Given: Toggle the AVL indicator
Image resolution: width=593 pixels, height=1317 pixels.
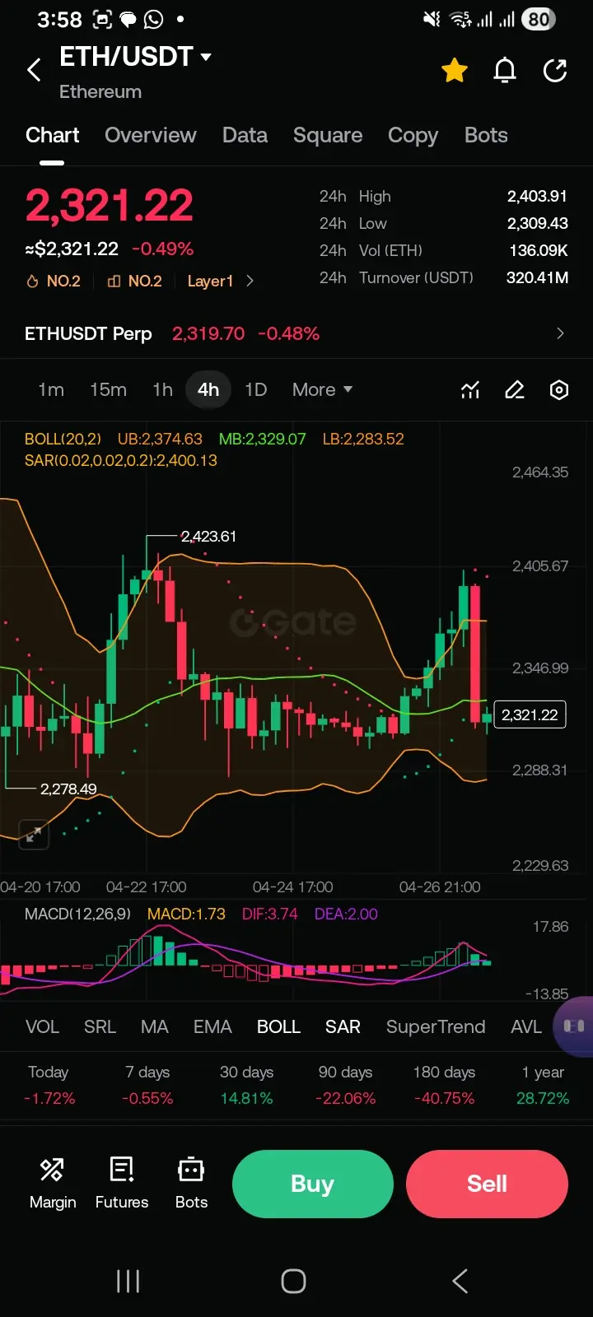Looking at the screenshot, I should click(526, 1026).
